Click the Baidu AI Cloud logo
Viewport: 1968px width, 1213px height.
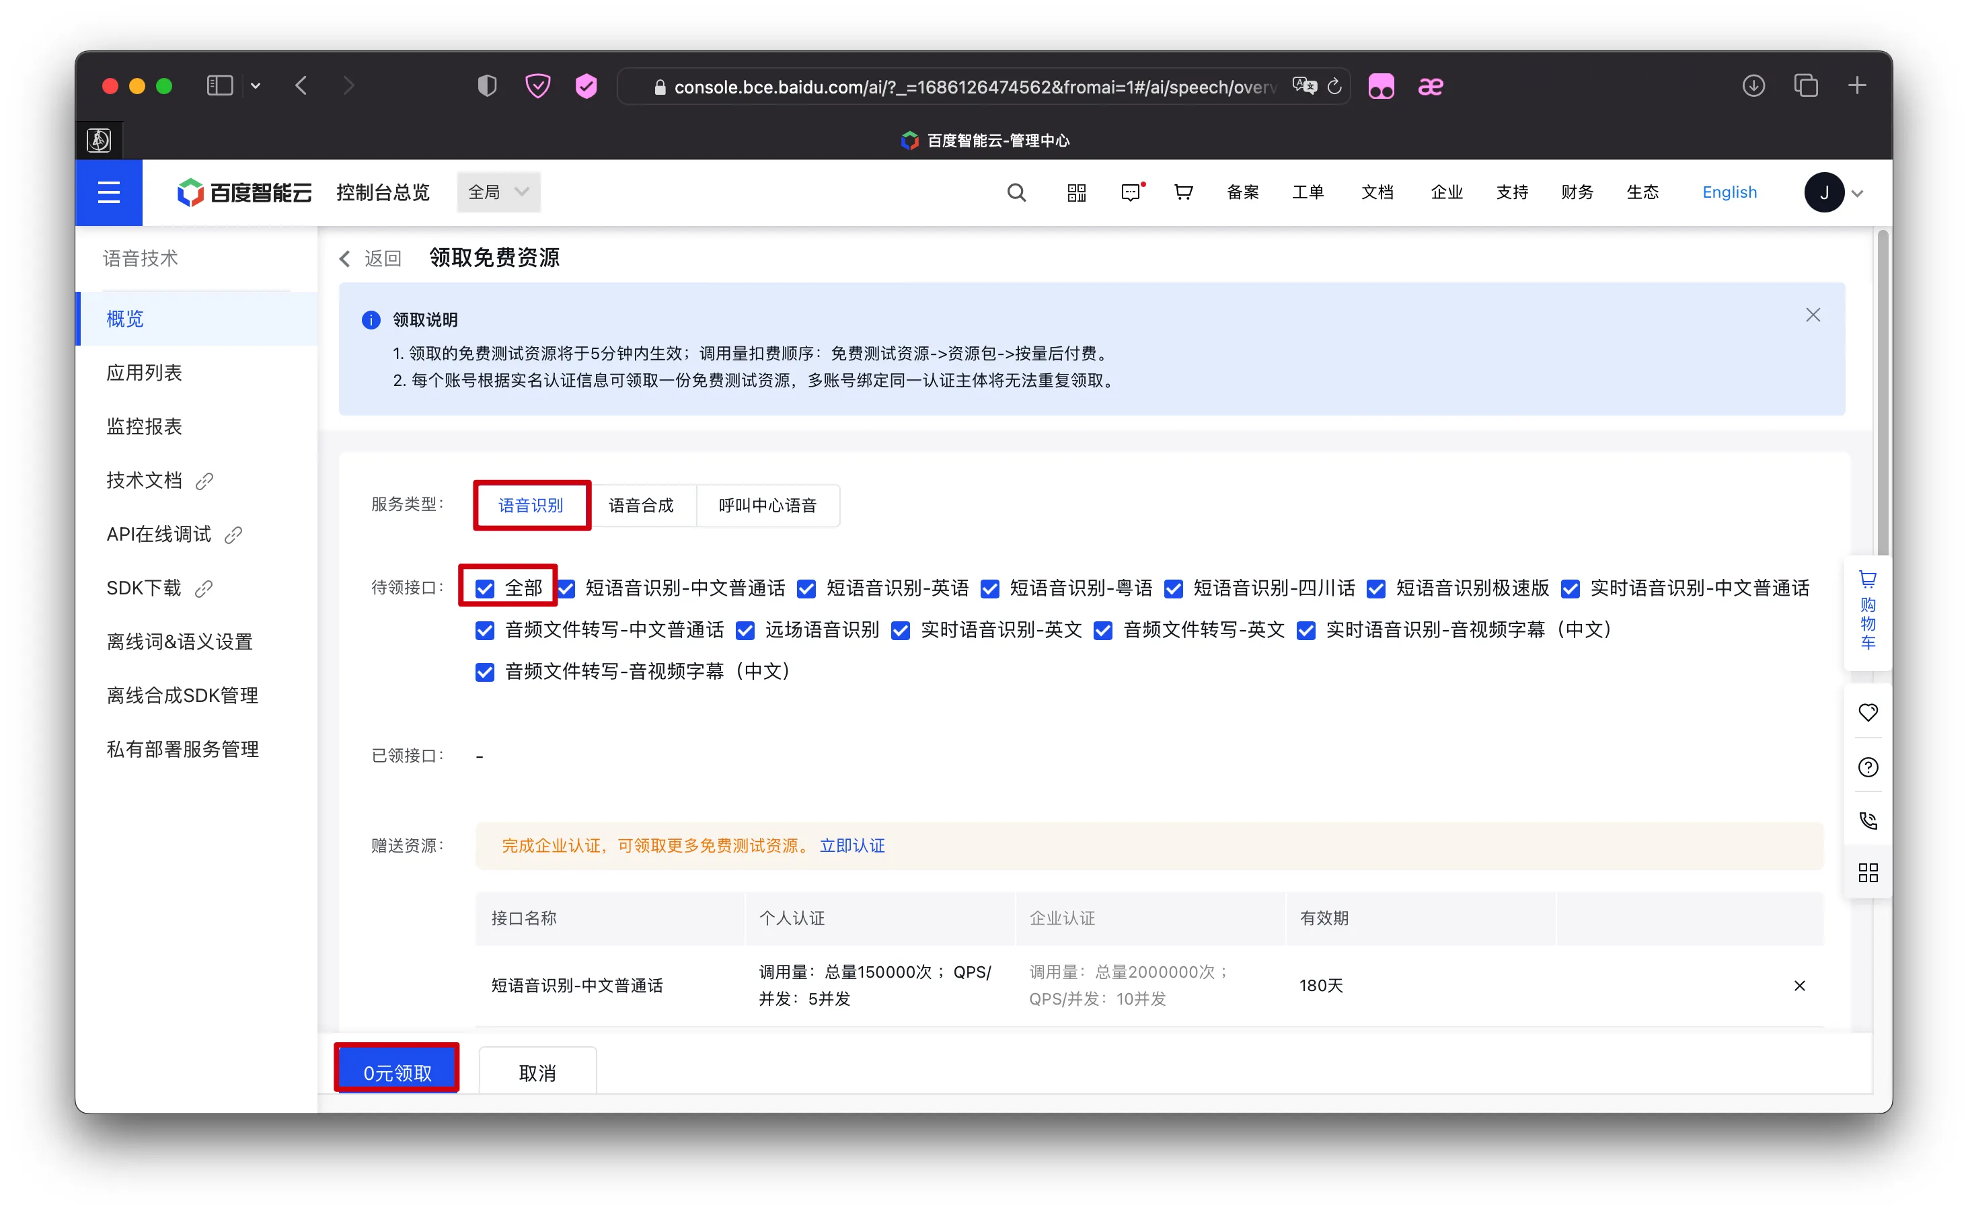tap(244, 192)
